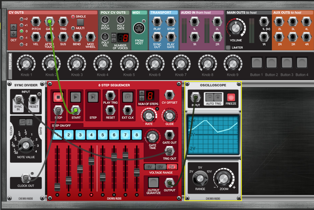Viewport: 314px width, 210px height.
Task: Select the 5V voltage range
Action: tap(172, 167)
